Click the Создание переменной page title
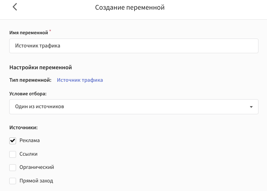 [130, 7]
